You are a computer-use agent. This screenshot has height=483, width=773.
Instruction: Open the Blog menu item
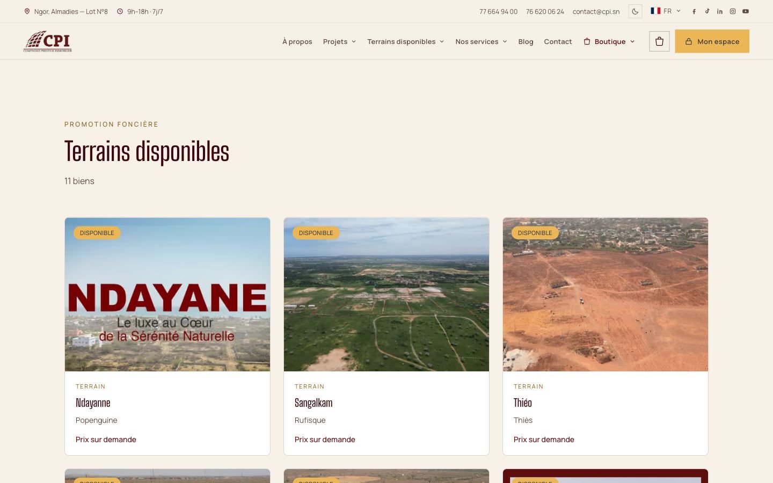[526, 41]
